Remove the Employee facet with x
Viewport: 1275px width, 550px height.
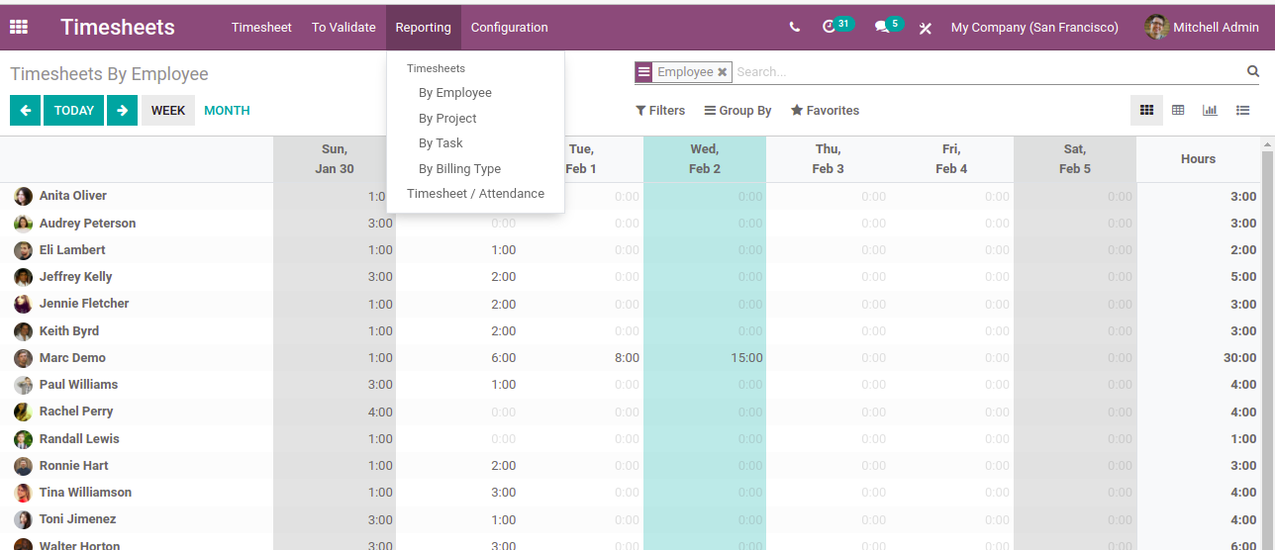723,72
